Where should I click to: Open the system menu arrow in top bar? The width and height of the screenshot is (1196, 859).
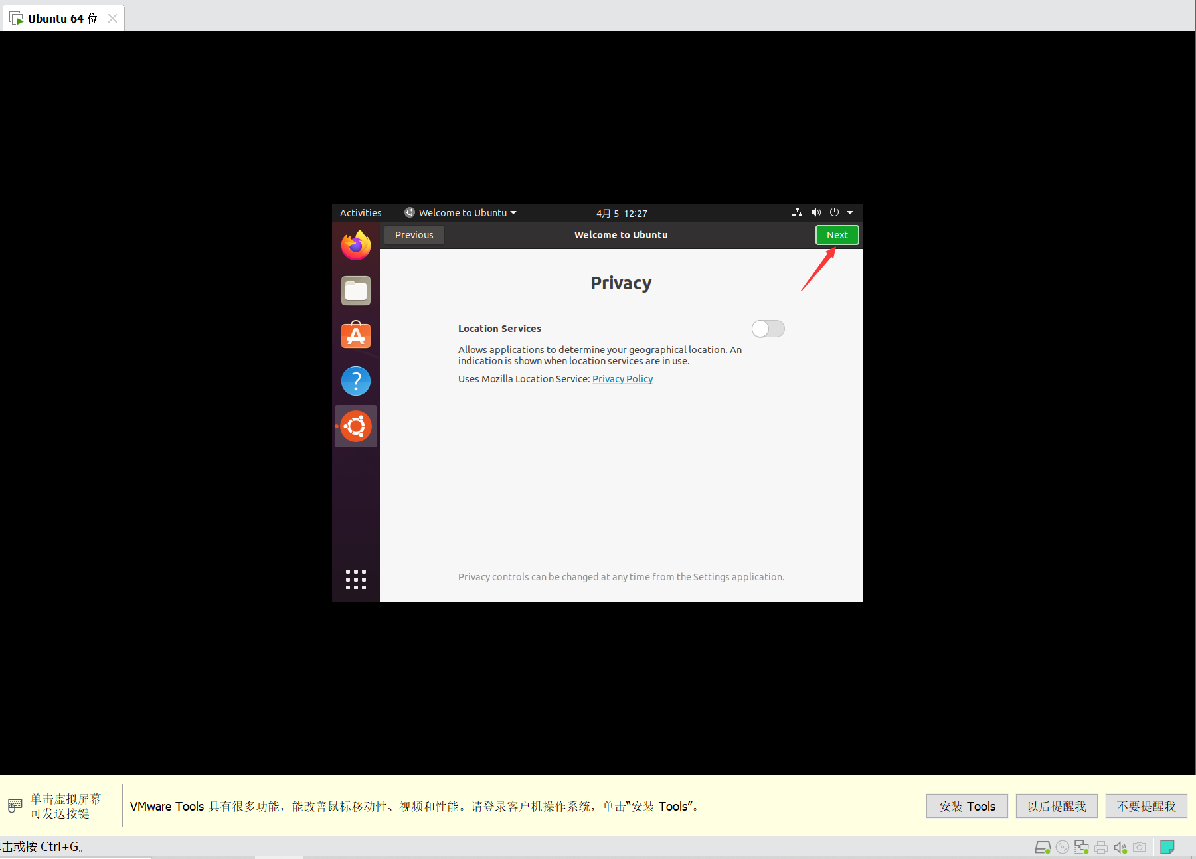(x=850, y=213)
